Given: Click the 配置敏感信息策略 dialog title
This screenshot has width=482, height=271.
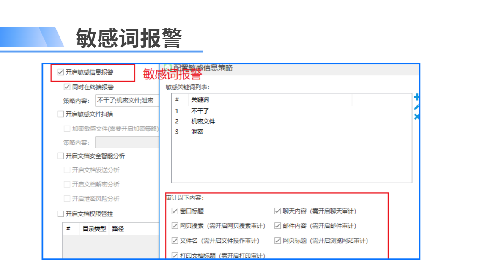Looking at the screenshot, I should pyautogui.click(x=203, y=68).
